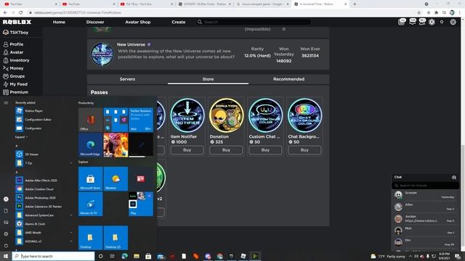Open the Create menu item

(179, 22)
